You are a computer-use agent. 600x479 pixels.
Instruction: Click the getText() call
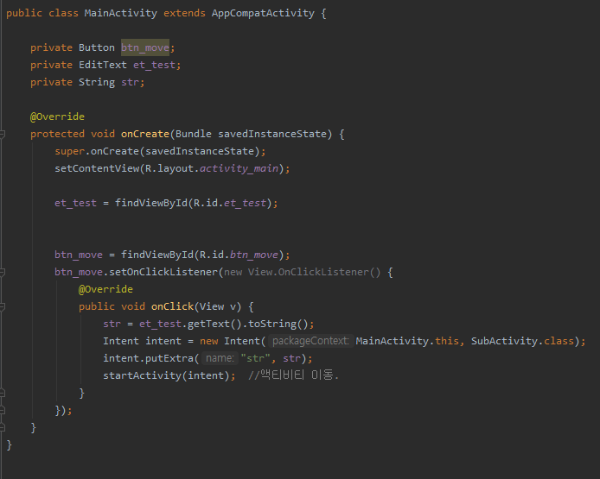(214, 324)
